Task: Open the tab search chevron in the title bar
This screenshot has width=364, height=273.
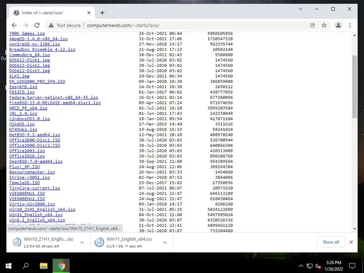Action: click(x=300, y=9)
